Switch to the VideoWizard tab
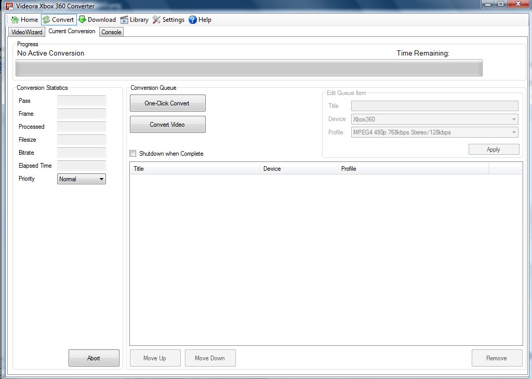The height and width of the screenshot is (379, 532). [26, 32]
